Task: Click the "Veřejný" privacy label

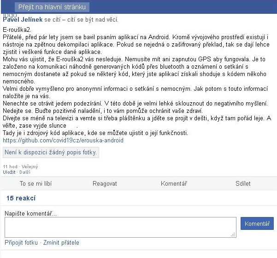Action: pos(29,166)
